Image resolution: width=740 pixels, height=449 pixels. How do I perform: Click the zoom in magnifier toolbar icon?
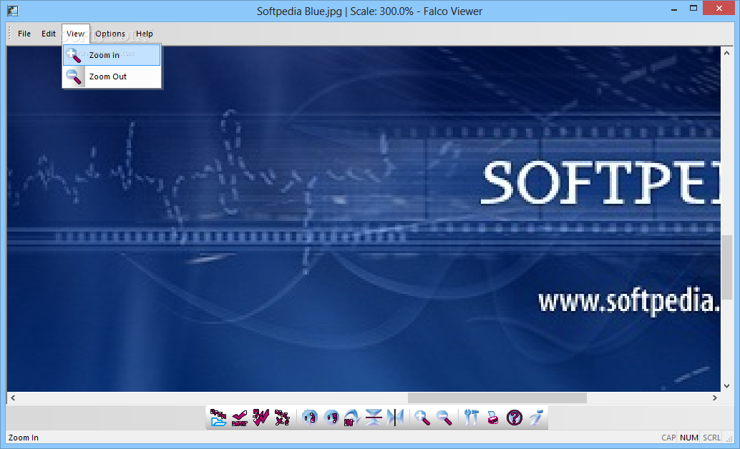422,418
